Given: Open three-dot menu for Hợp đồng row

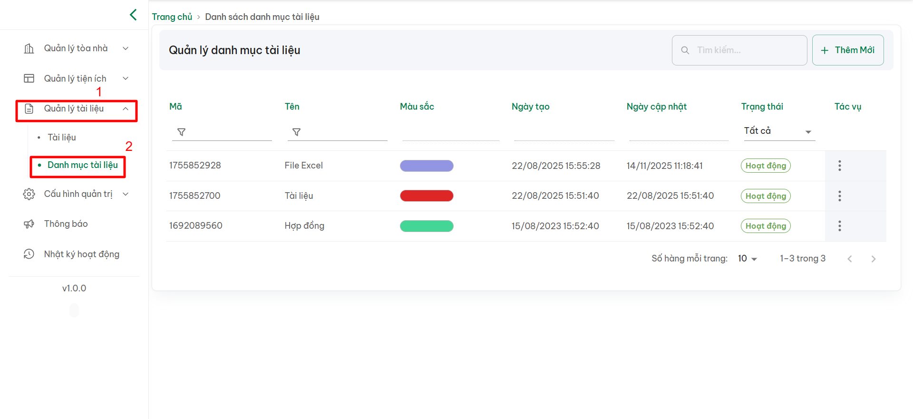Looking at the screenshot, I should coord(839,226).
